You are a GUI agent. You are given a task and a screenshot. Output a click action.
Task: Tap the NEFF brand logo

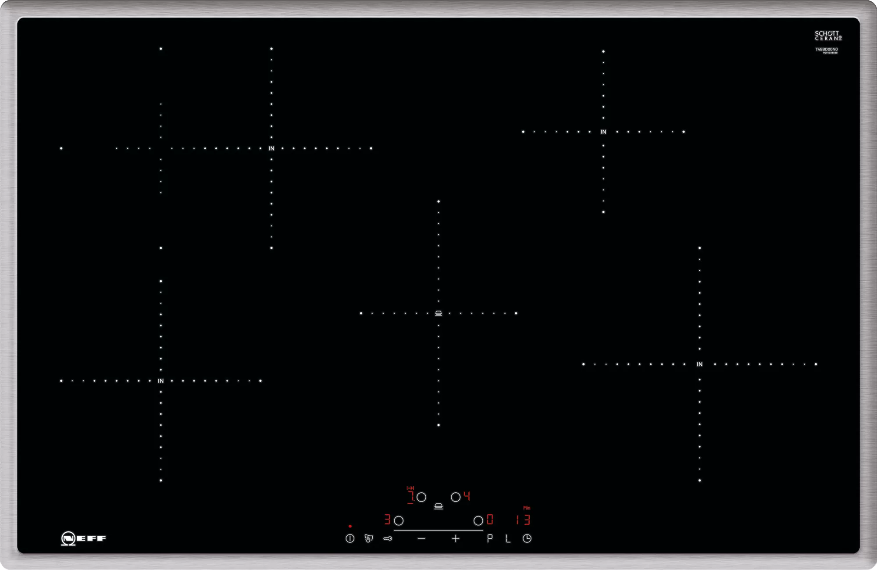[83, 538]
